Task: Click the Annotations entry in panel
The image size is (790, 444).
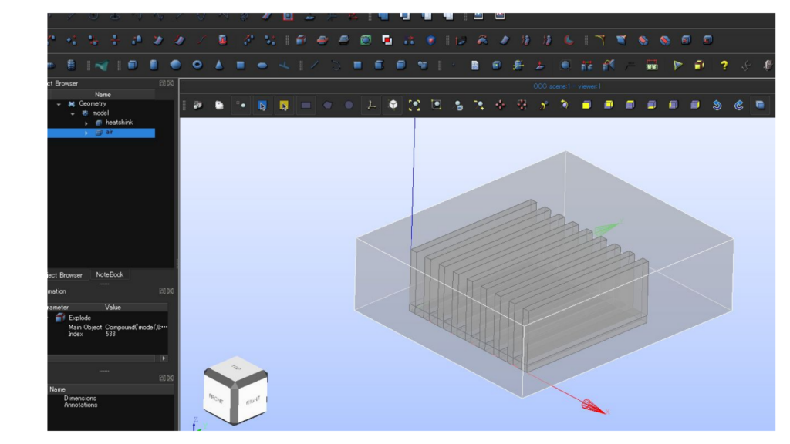Action: pyautogui.click(x=80, y=405)
